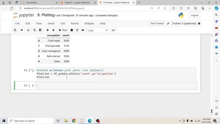This screenshot has width=220, height=124.
Task: Open the command palette keyboard icon
Action: pyautogui.click(x=113, y=30)
